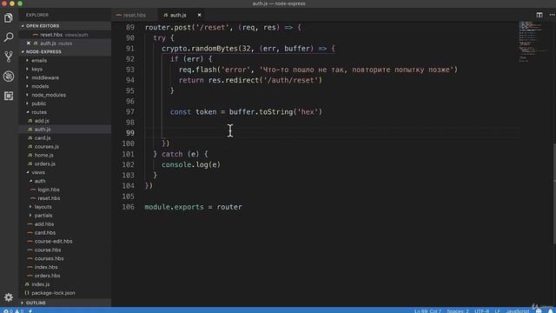The height and width of the screenshot is (313, 556).
Task: Open courses.js in the file tree
Action: [x=46, y=147]
